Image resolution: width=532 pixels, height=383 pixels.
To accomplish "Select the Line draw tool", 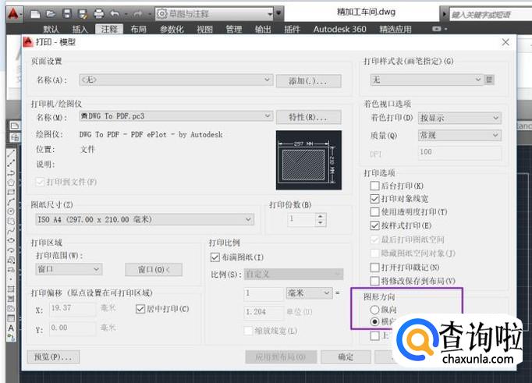I will pyautogui.click(x=11, y=154).
